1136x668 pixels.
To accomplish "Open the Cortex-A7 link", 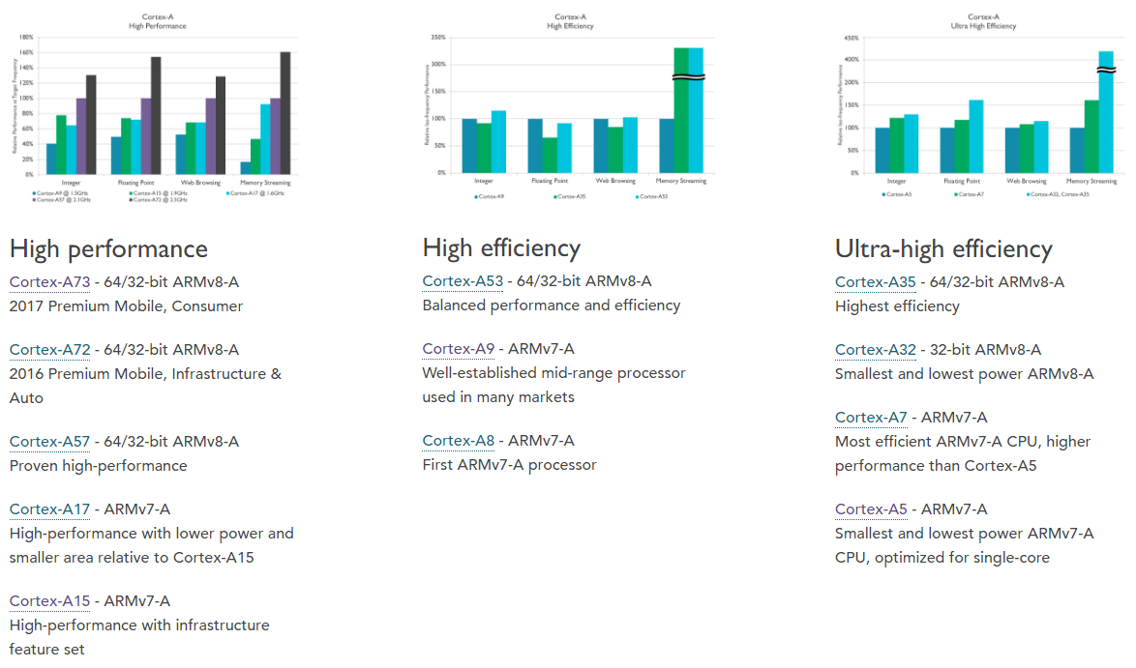I will [x=871, y=418].
